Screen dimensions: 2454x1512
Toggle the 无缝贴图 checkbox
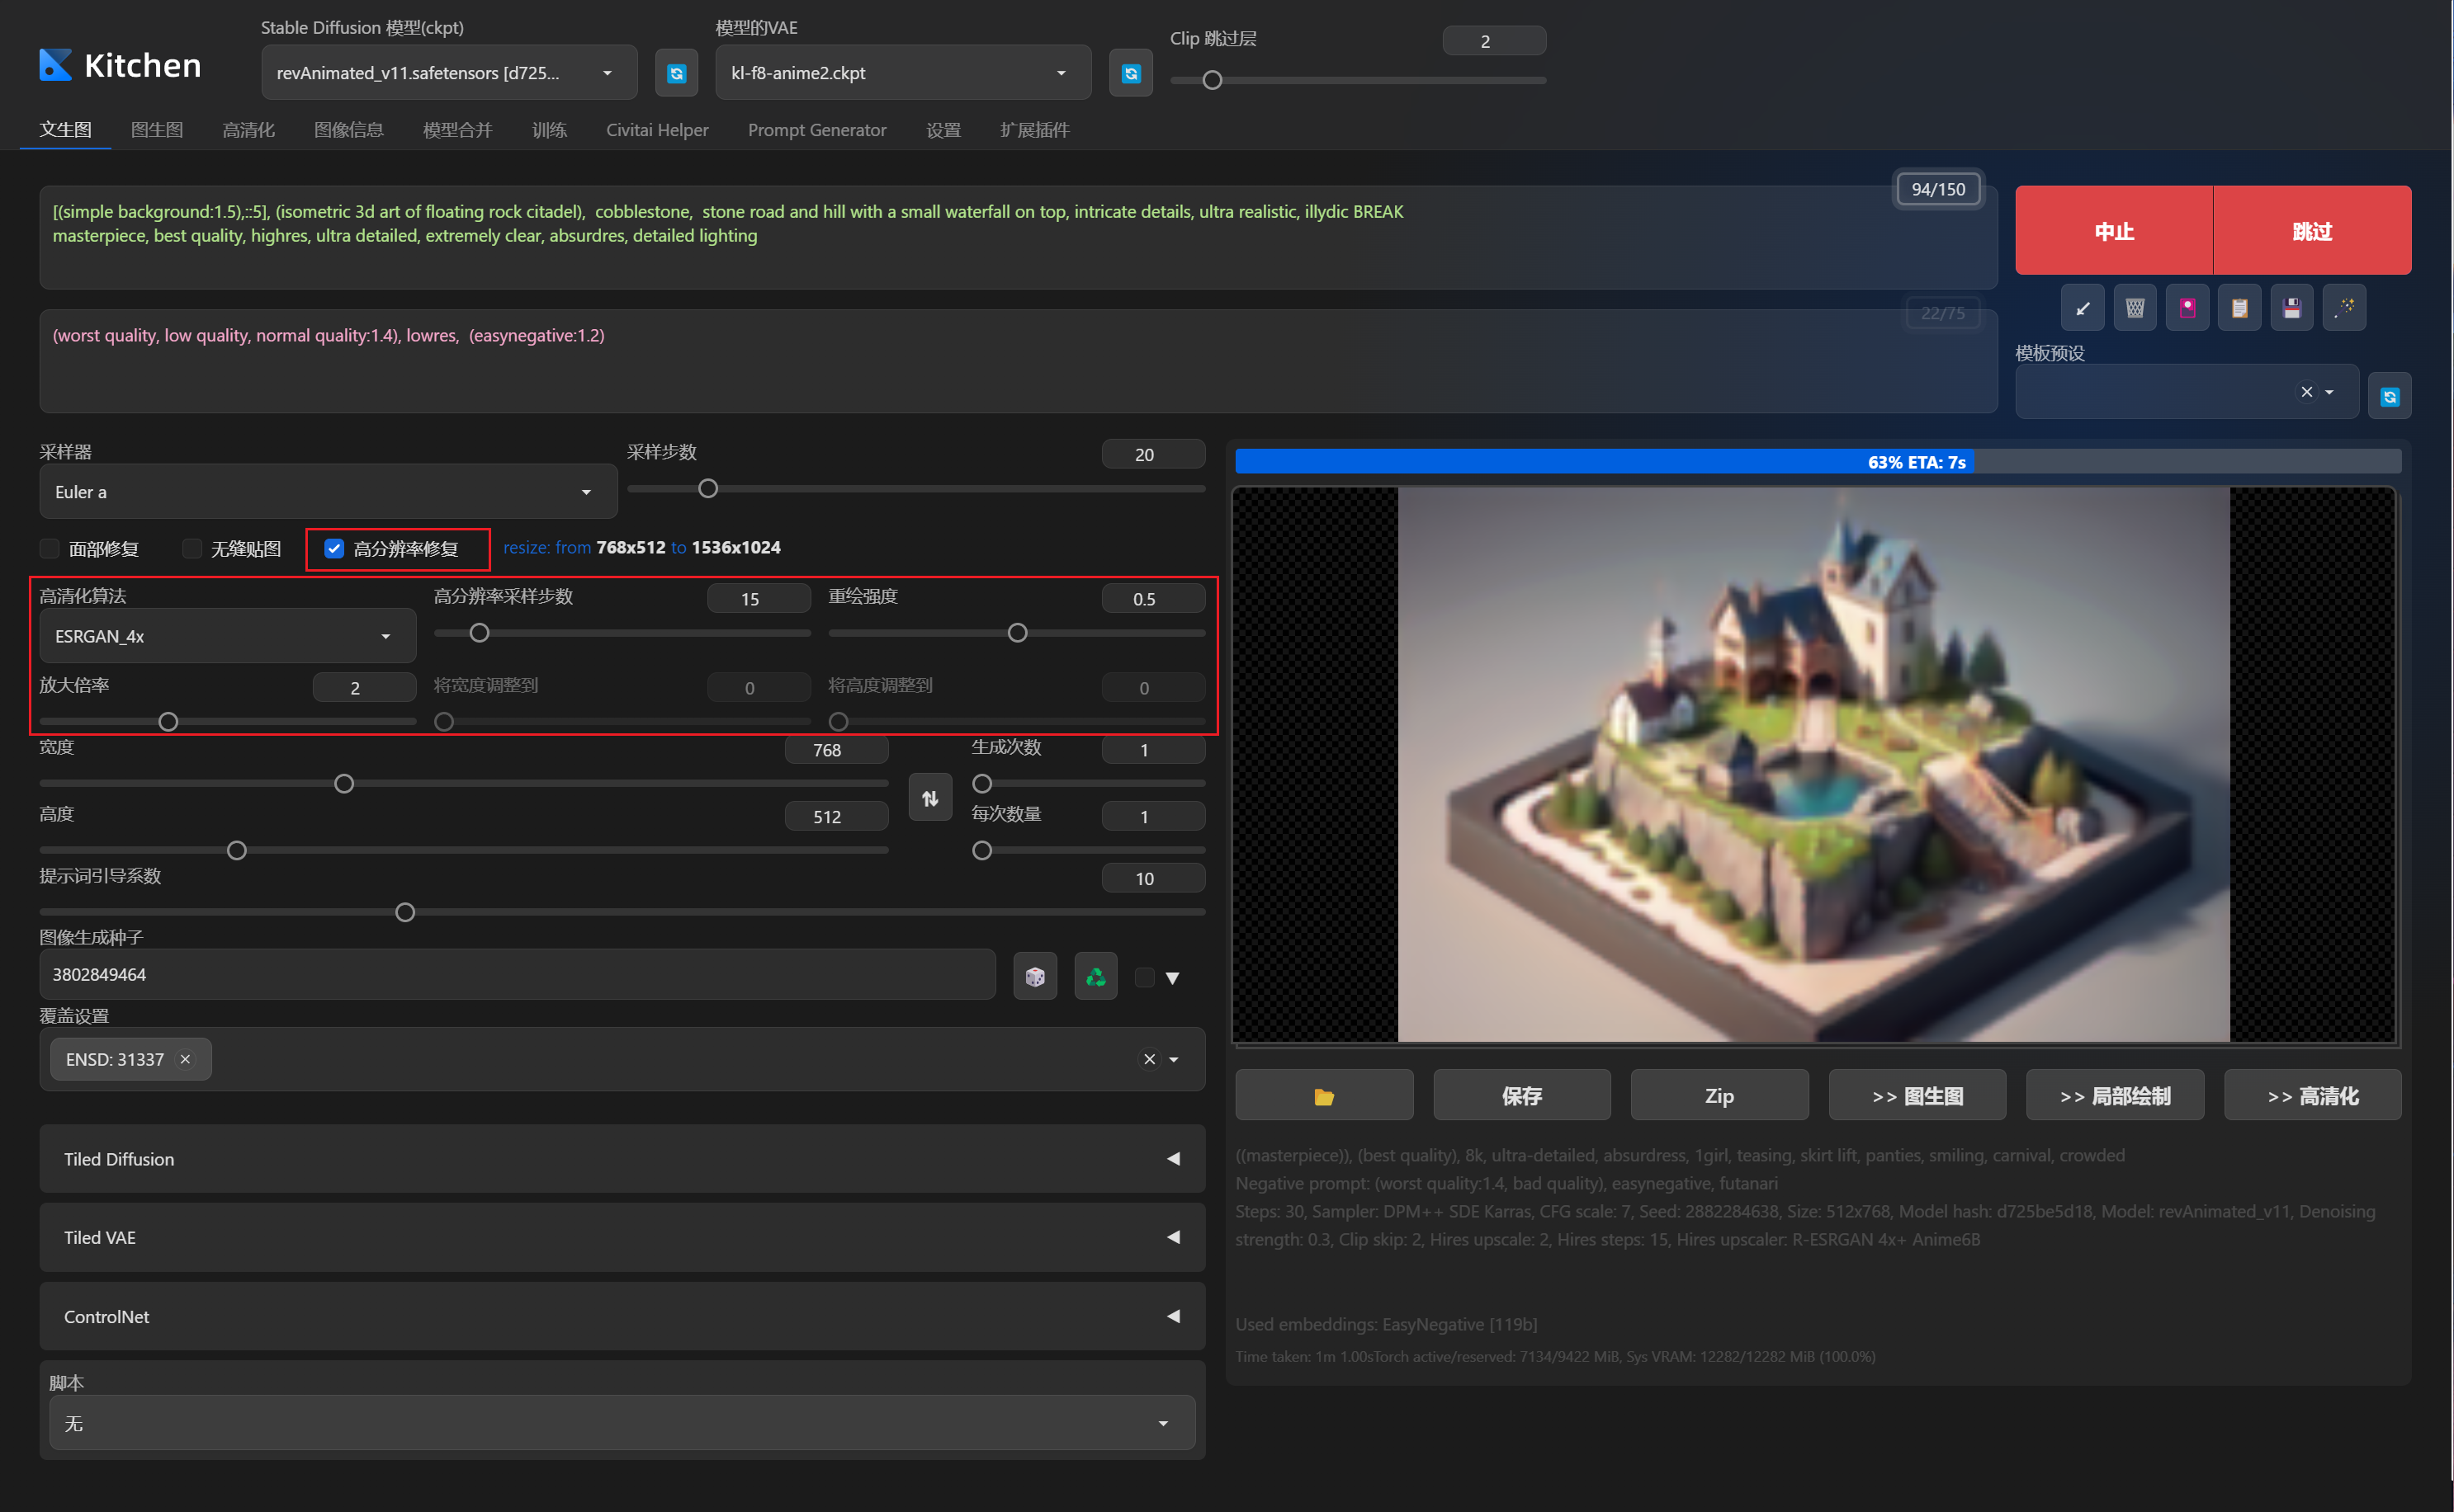click(192, 548)
